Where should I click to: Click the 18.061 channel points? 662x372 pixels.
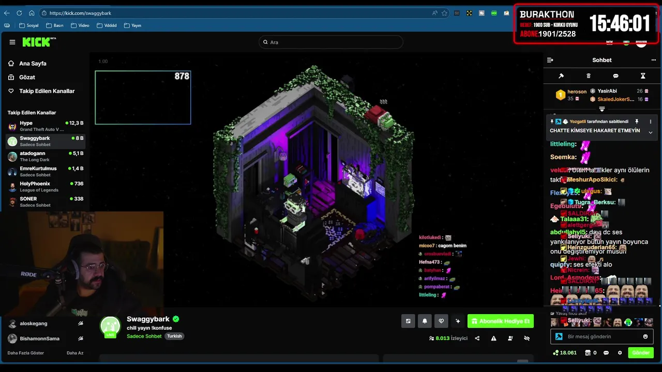565,353
